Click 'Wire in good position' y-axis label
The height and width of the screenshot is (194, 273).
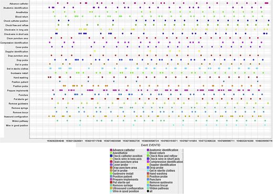(x=17, y=126)
